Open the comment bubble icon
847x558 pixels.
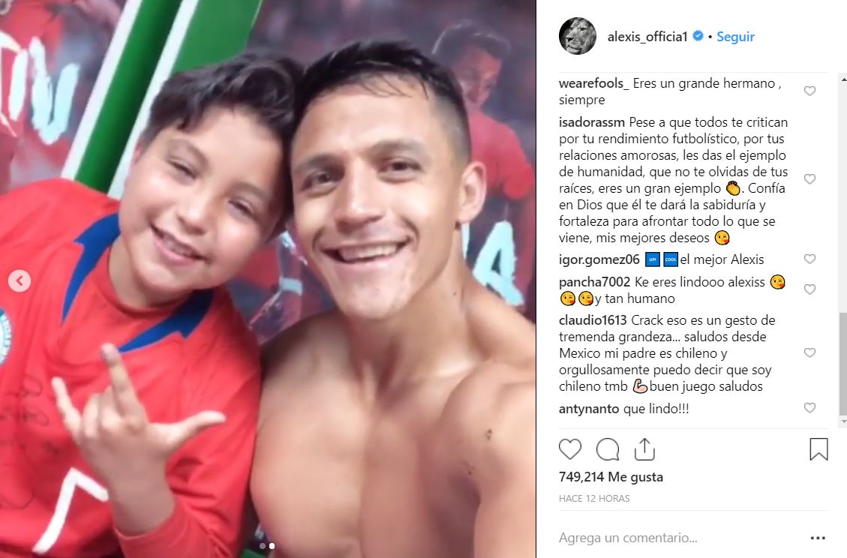608,449
